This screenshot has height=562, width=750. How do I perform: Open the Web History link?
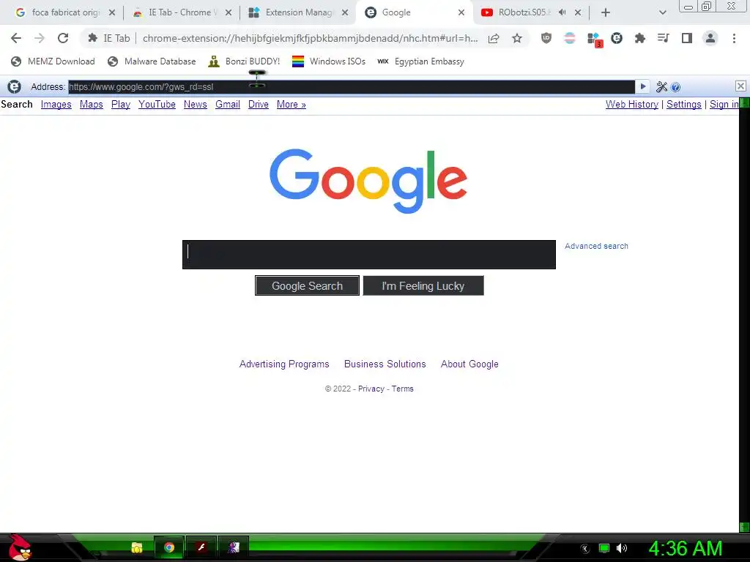coord(632,104)
